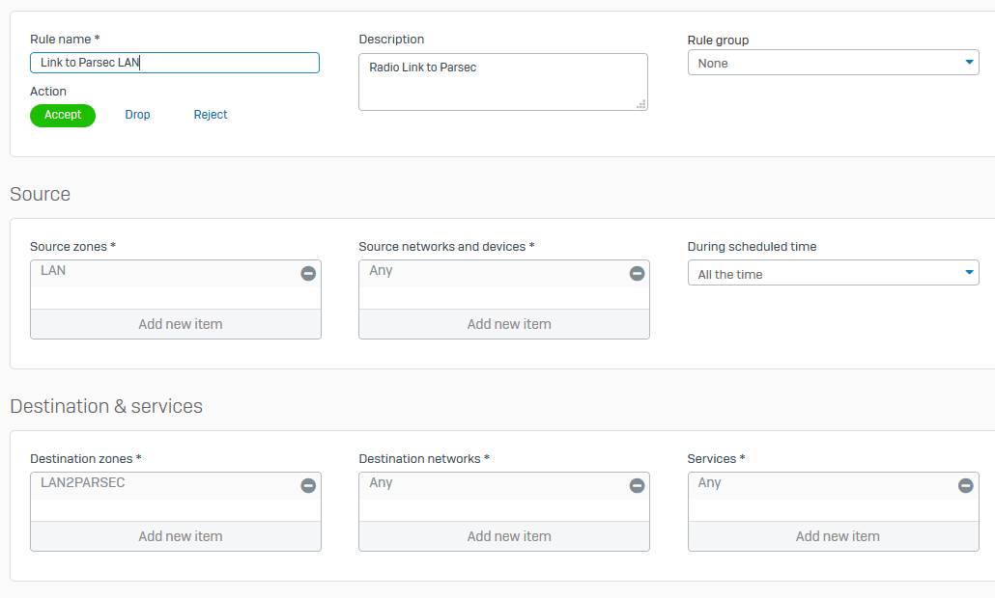Select the LAN2PARSEC destination zone entry
The image size is (995, 598).
pos(83,483)
